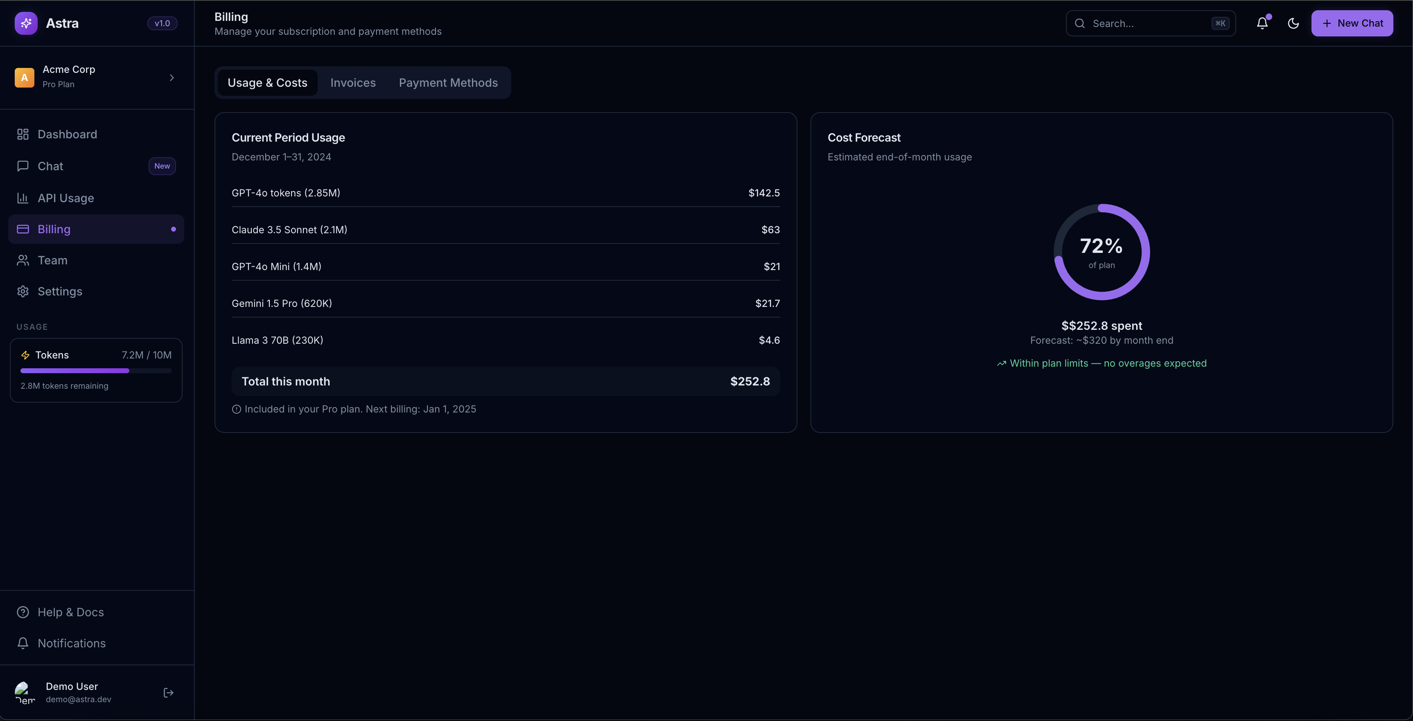
Task: Click the sign-out icon next to Demo User
Action: [168, 692]
